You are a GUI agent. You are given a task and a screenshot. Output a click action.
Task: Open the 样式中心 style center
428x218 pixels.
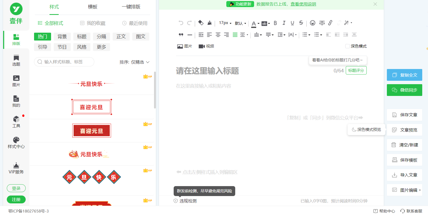(16, 143)
